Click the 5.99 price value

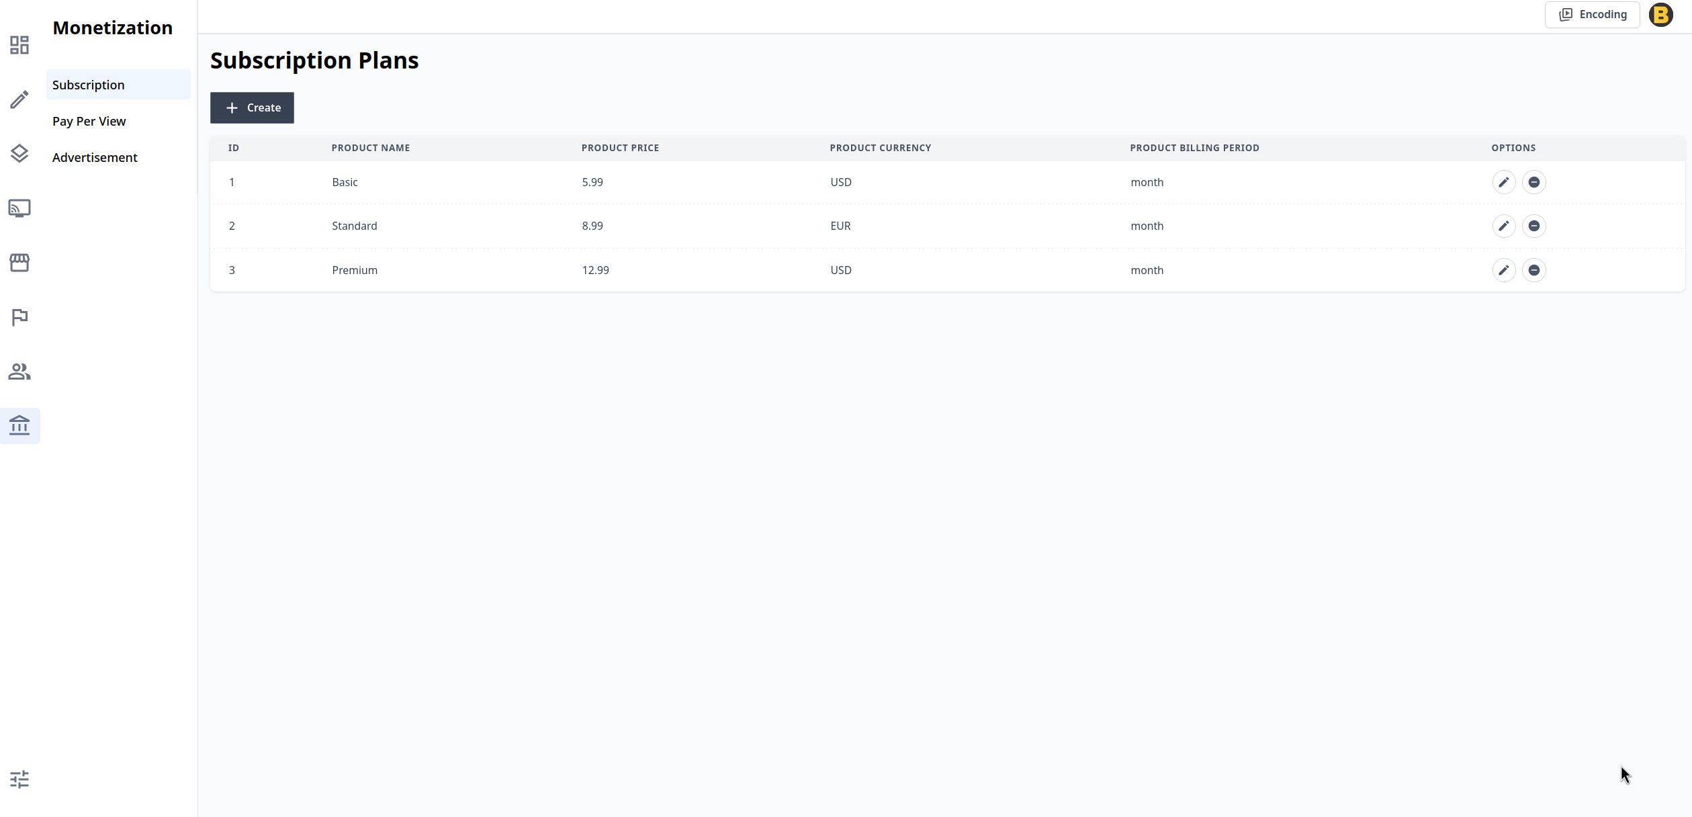592,182
